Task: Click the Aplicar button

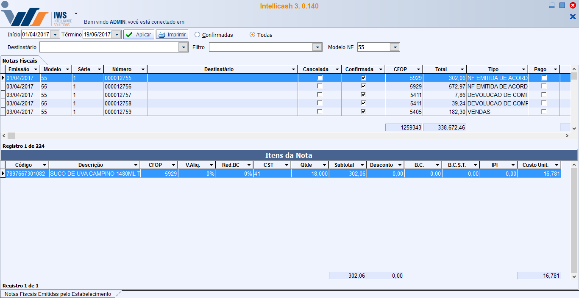Action: pyautogui.click(x=139, y=35)
